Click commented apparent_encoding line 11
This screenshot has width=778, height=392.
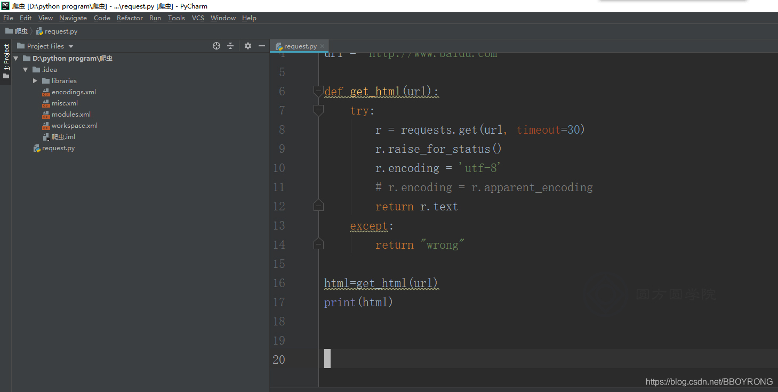coord(484,187)
